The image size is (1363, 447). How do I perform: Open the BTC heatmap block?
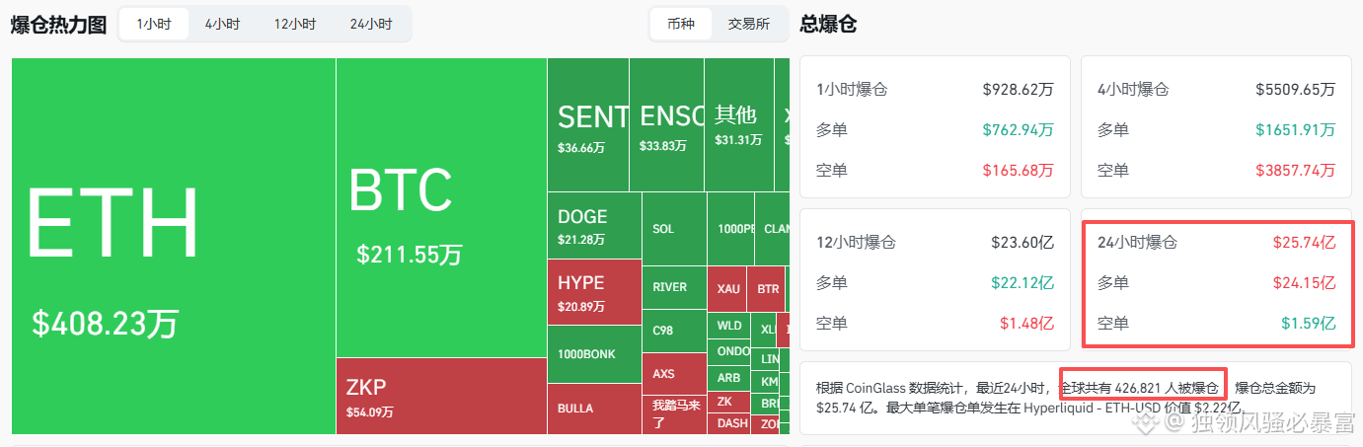tap(441, 207)
